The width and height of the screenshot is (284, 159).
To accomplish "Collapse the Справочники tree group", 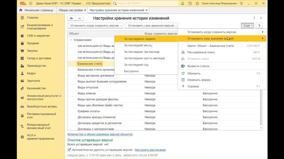I will coord(71,40).
